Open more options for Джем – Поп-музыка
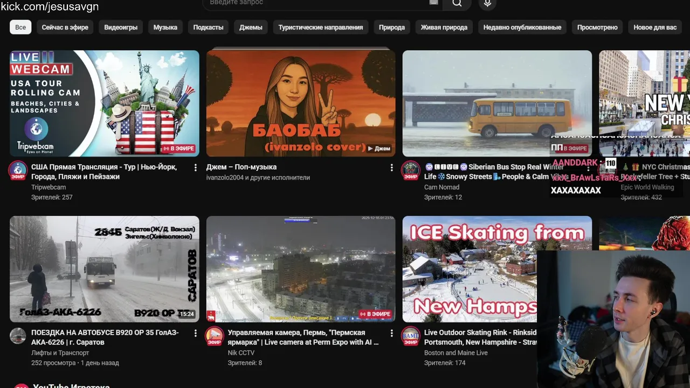 (x=392, y=168)
